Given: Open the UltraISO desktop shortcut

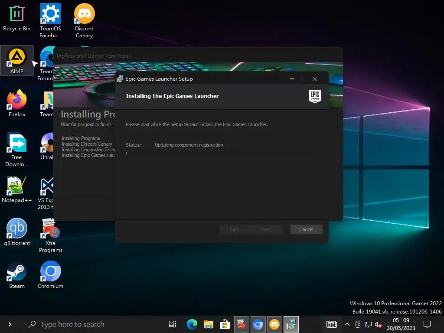Looking at the screenshot, I should 47,147.
